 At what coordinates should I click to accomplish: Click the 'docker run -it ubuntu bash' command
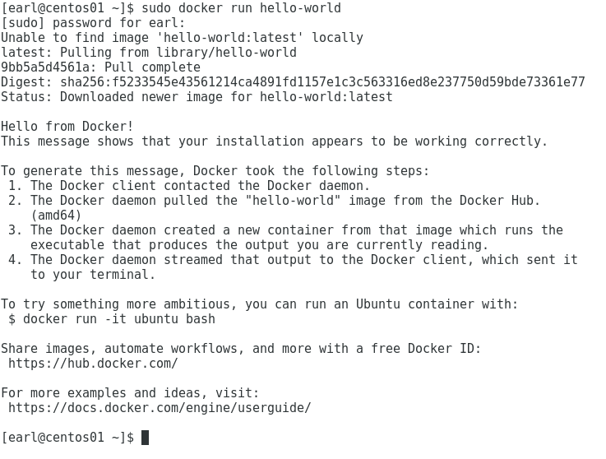118,319
